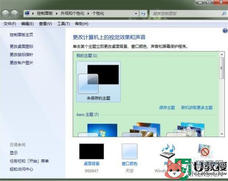The width and height of the screenshot is (228, 181).
Task: Click the 桌面背景 text link
Action: click(92, 164)
